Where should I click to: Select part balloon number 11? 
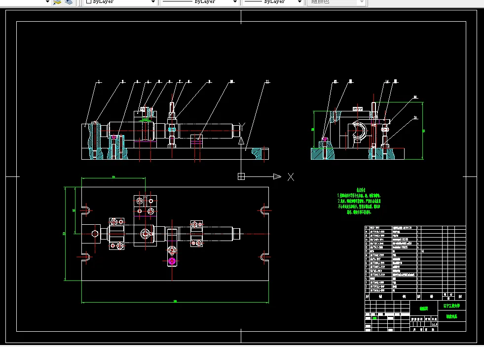coord(267,81)
